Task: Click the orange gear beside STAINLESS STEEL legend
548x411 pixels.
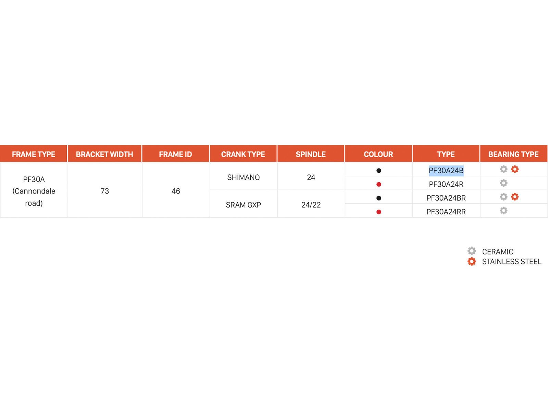Action: click(x=472, y=262)
